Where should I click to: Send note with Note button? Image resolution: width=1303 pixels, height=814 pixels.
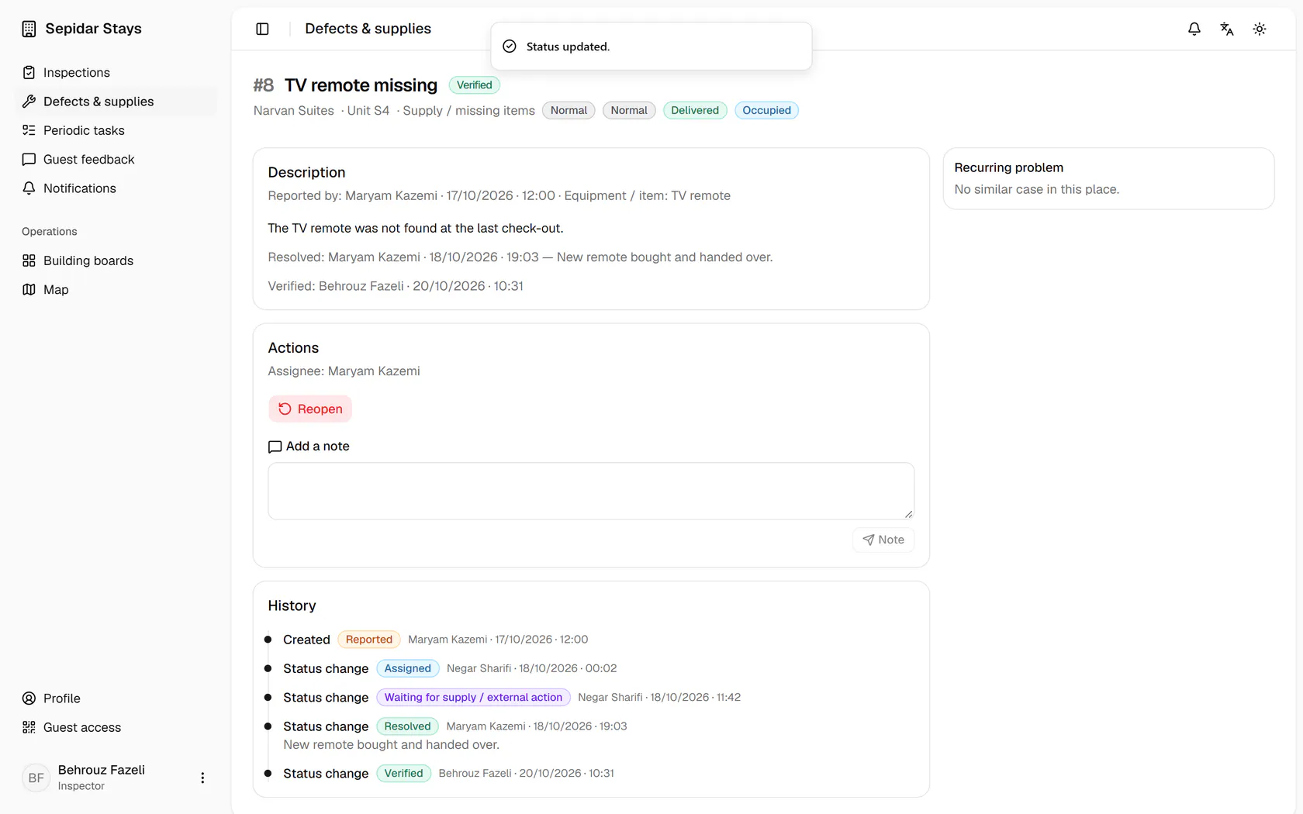[883, 540]
